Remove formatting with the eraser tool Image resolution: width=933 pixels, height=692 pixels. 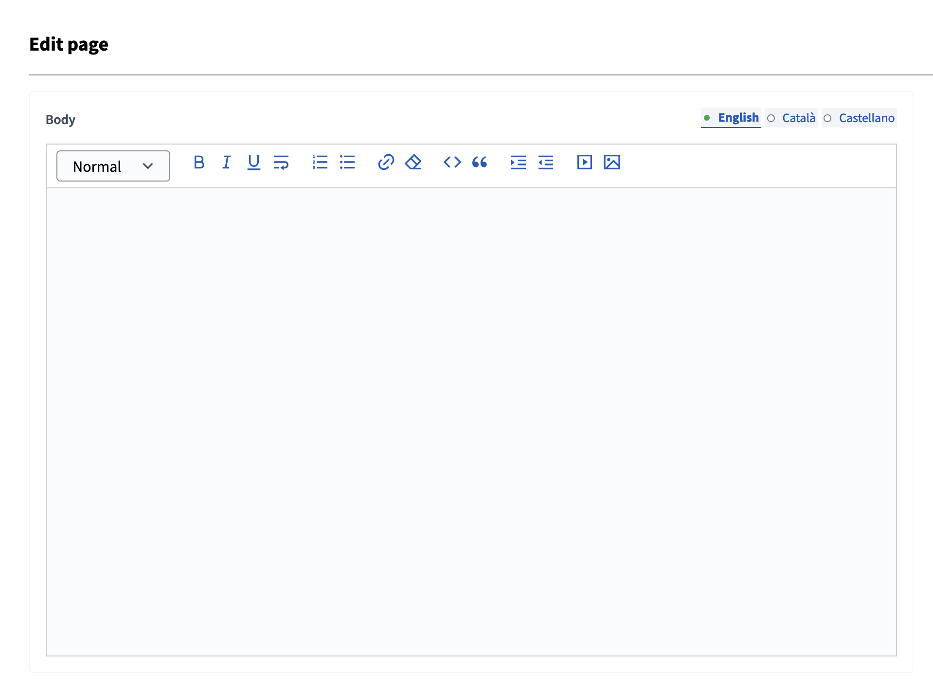tap(413, 163)
